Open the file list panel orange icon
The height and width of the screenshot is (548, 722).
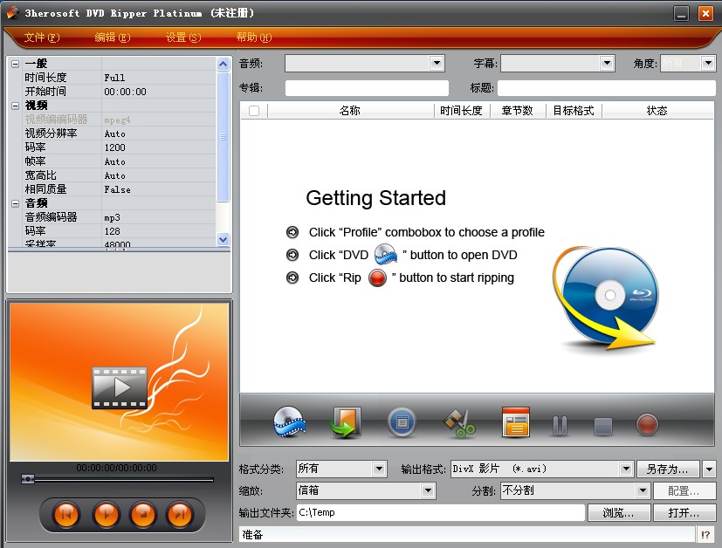coord(515,424)
